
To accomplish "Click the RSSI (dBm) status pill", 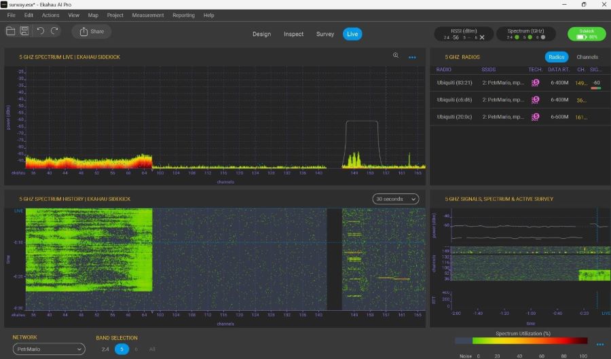I will coord(464,34).
